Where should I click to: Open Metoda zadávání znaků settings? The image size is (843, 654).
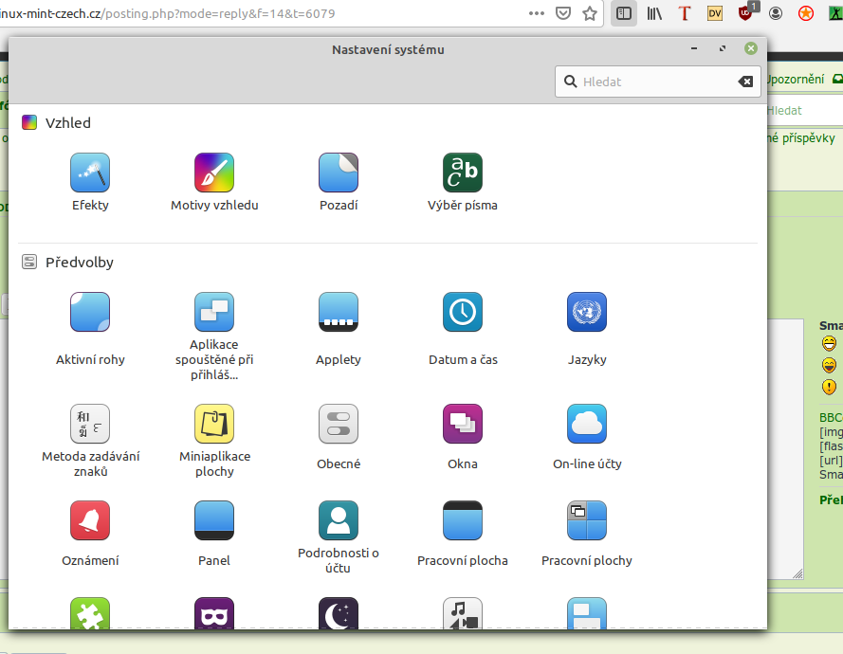click(90, 425)
